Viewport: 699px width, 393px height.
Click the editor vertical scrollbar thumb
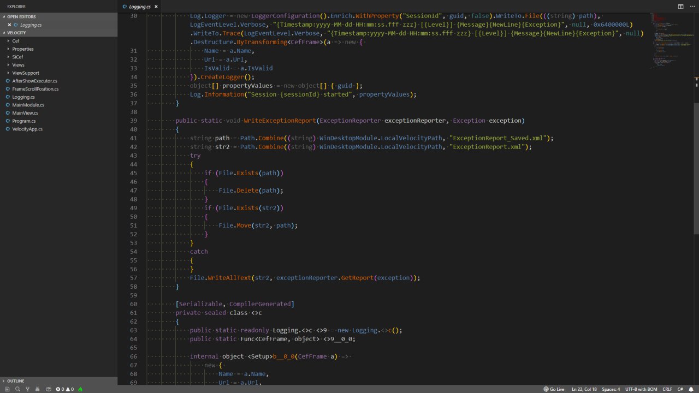[x=696, y=168]
